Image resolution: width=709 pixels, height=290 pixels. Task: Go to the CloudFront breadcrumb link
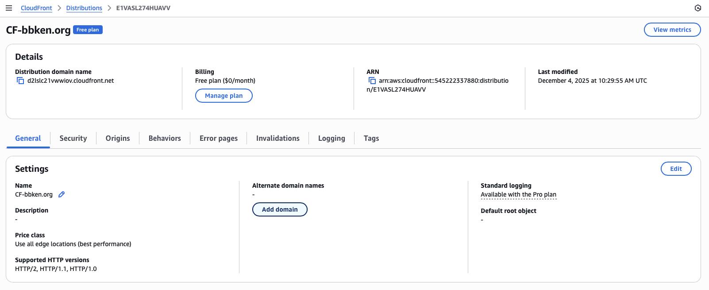(x=36, y=8)
